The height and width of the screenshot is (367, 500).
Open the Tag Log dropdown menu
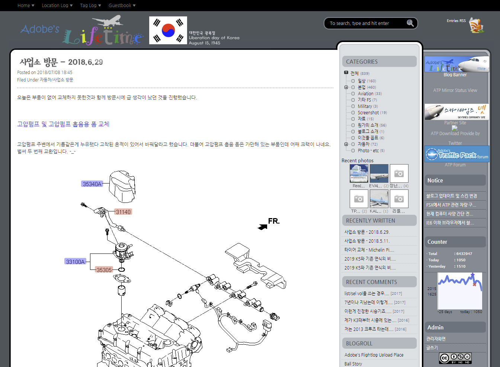(x=90, y=5)
